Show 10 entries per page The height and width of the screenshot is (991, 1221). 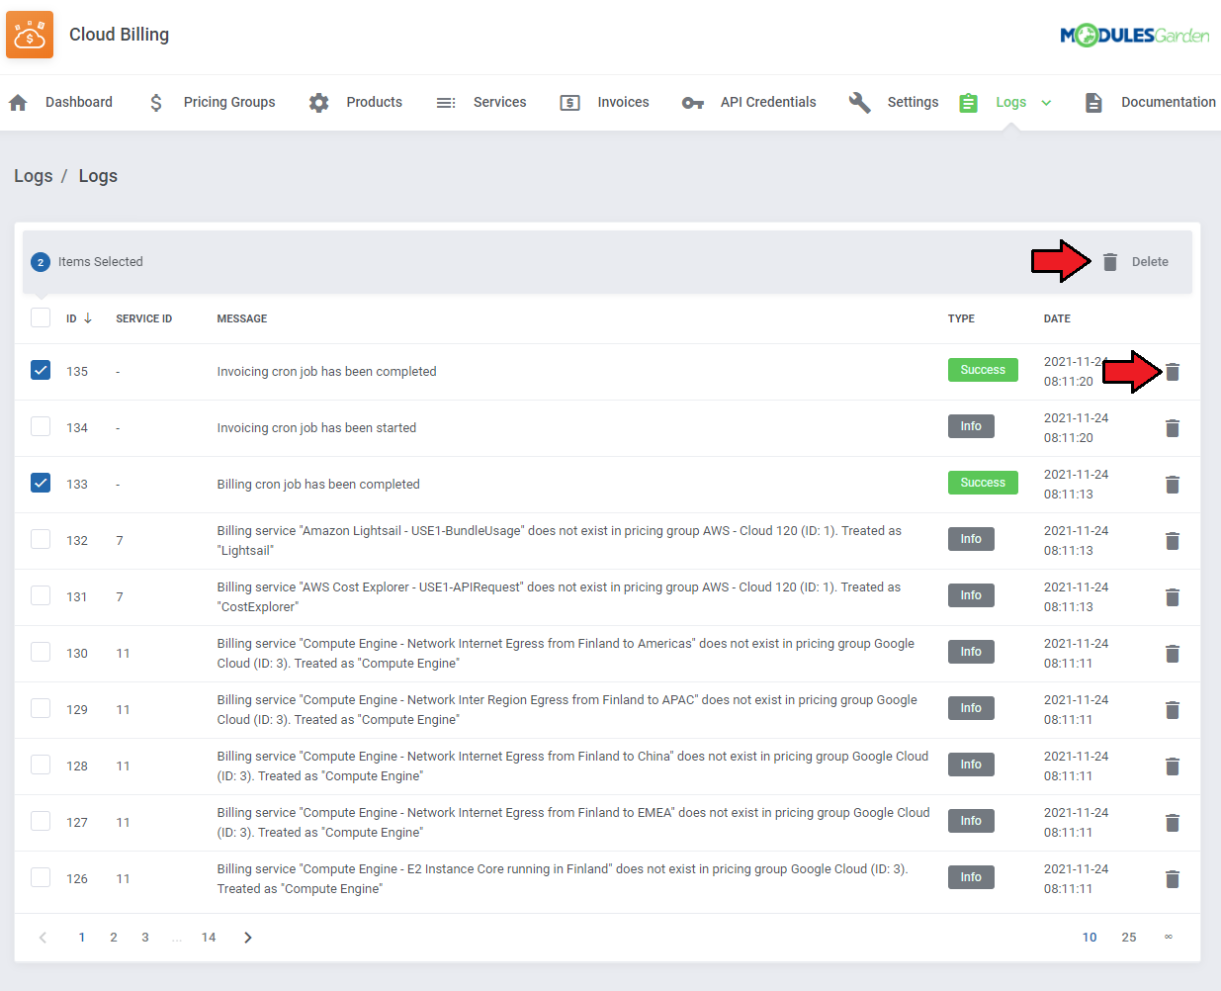tap(1090, 938)
